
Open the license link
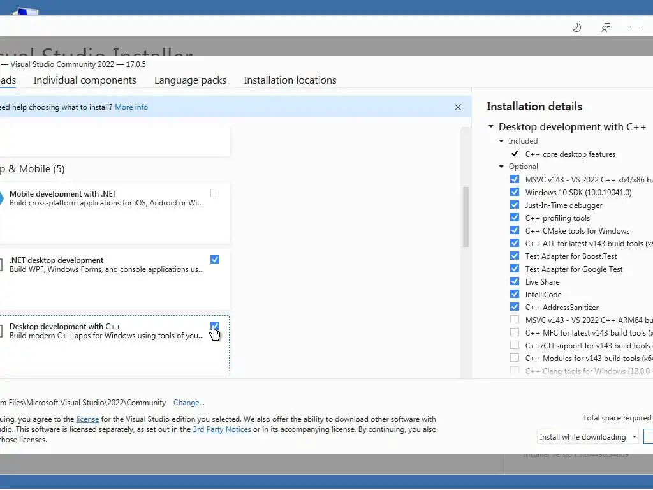point(87,419)
